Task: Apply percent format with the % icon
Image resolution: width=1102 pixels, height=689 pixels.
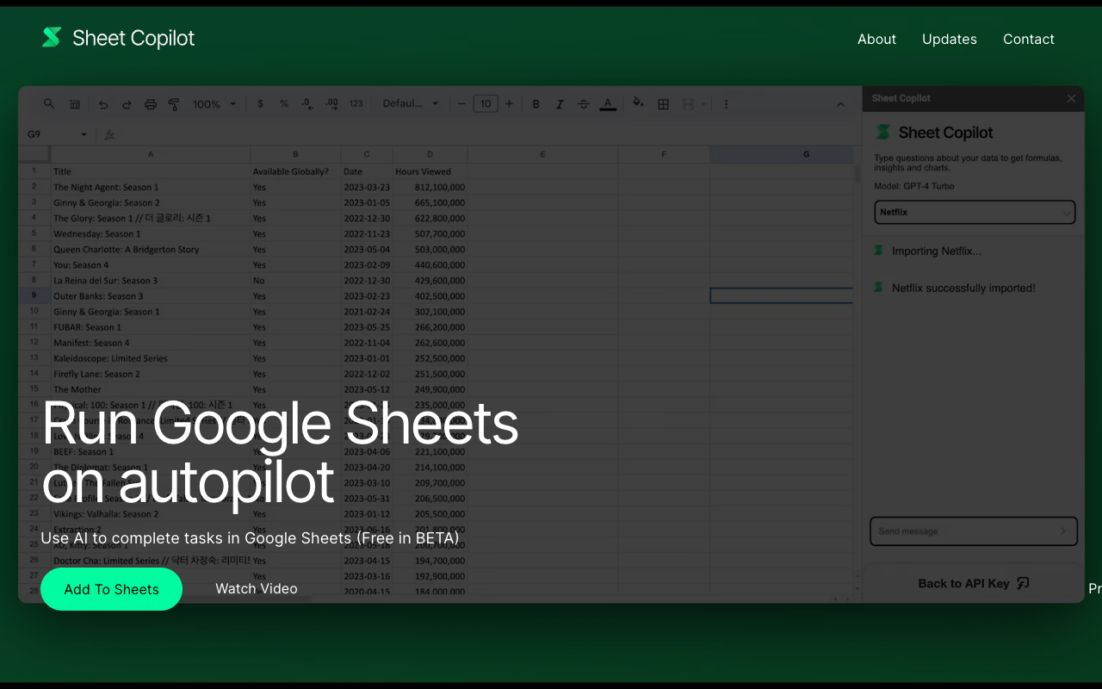Action: [x=284, y=103]
